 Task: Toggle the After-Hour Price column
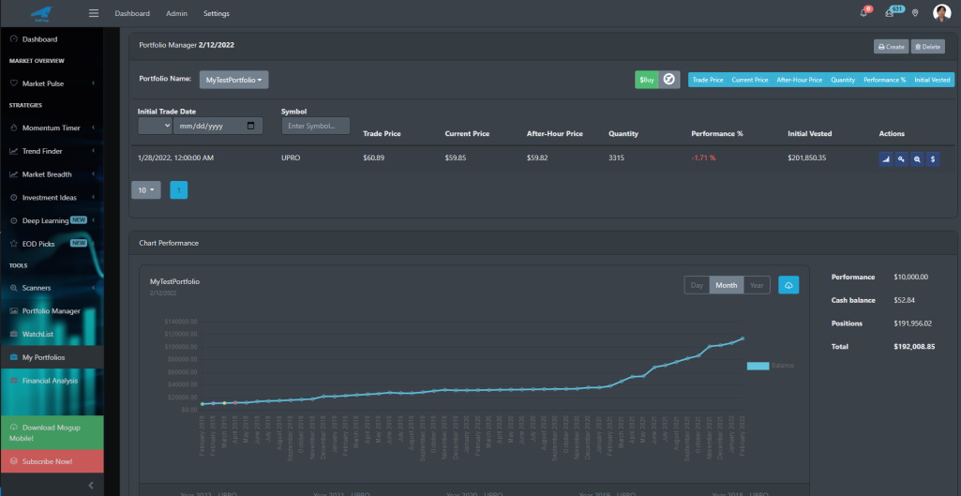[799, 80]
